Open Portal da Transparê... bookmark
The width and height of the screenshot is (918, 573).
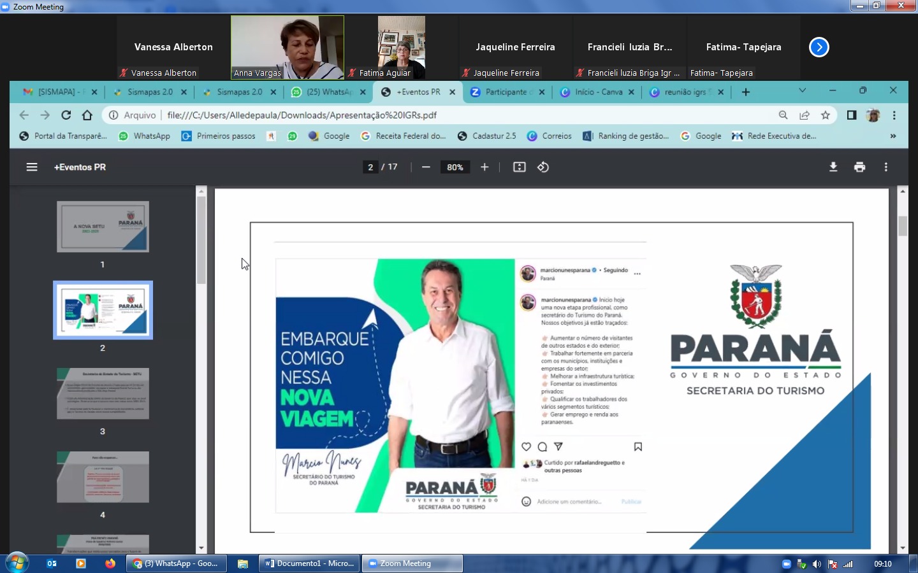point(64,136)
